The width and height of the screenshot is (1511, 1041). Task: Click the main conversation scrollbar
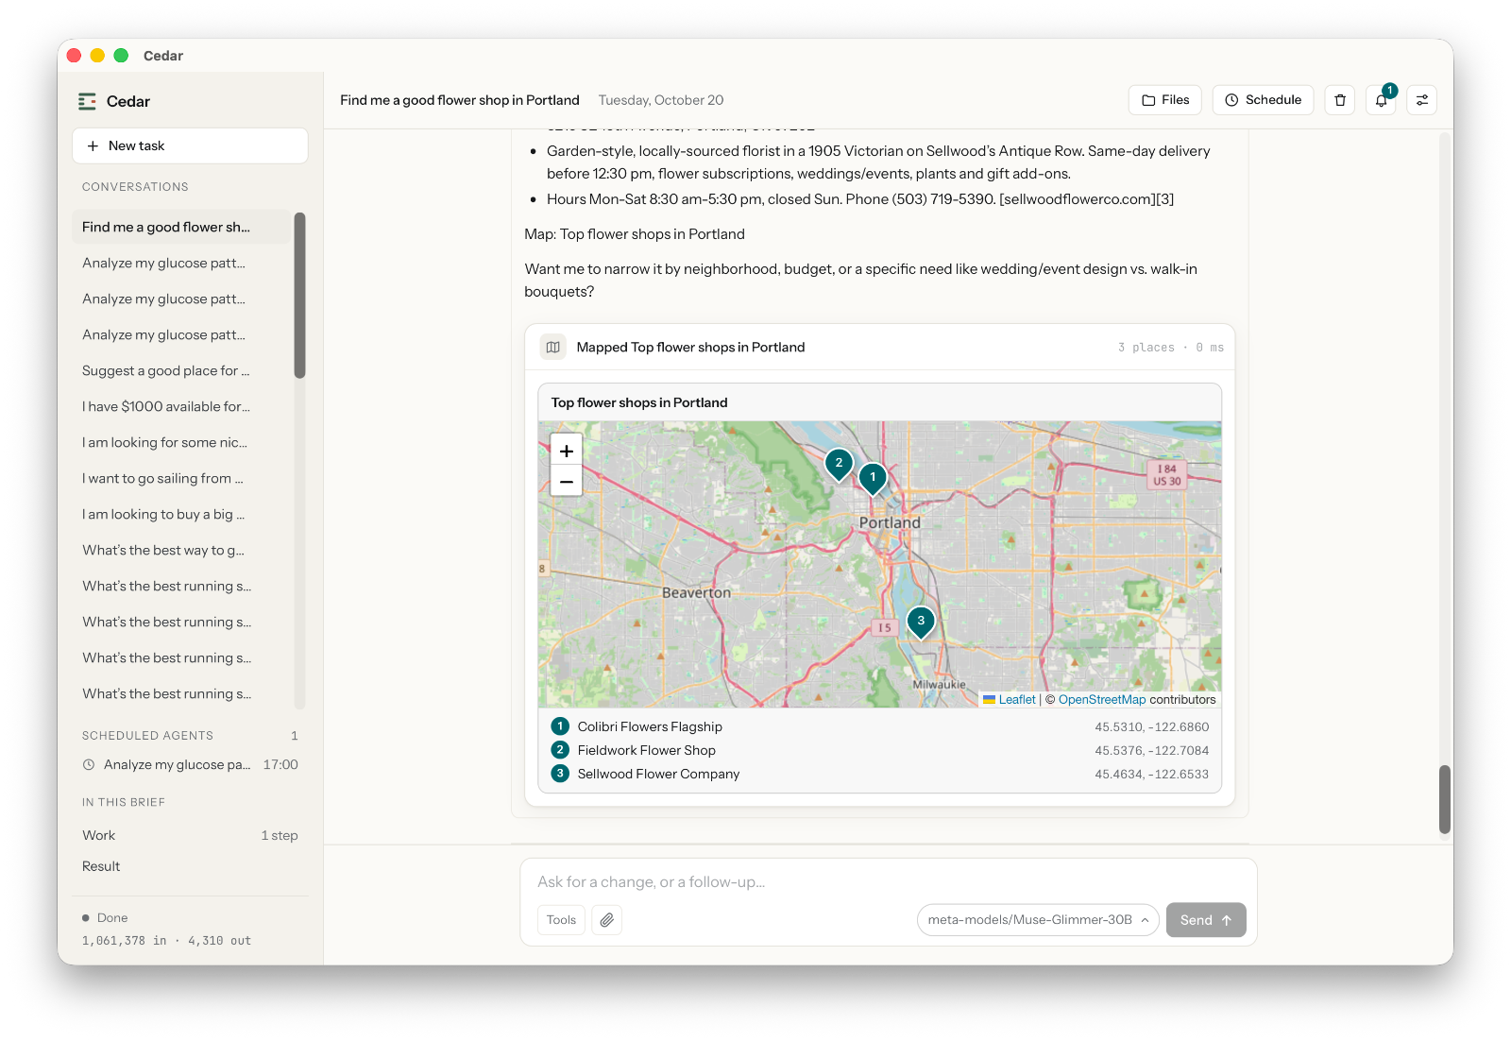[x=1445, y=799]
